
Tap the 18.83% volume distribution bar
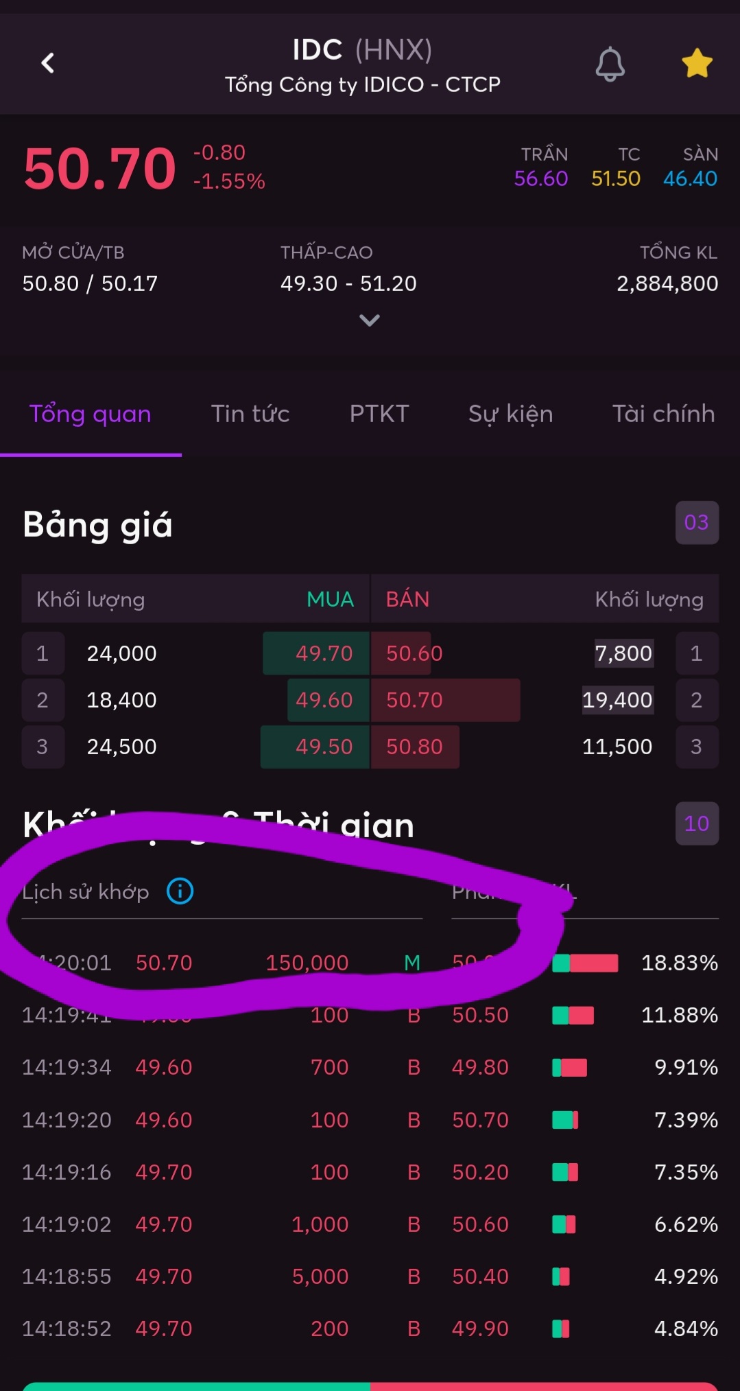[585, 963]
